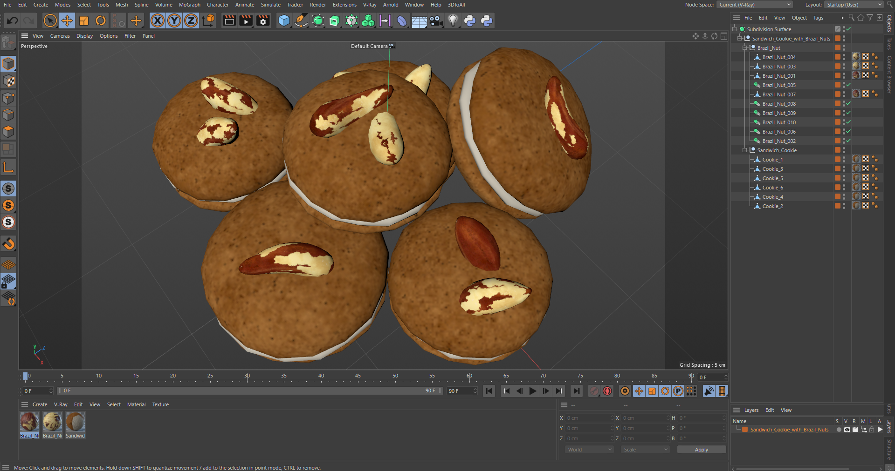Select the first Brazil_Nut material swatch

tap(29, 425)
